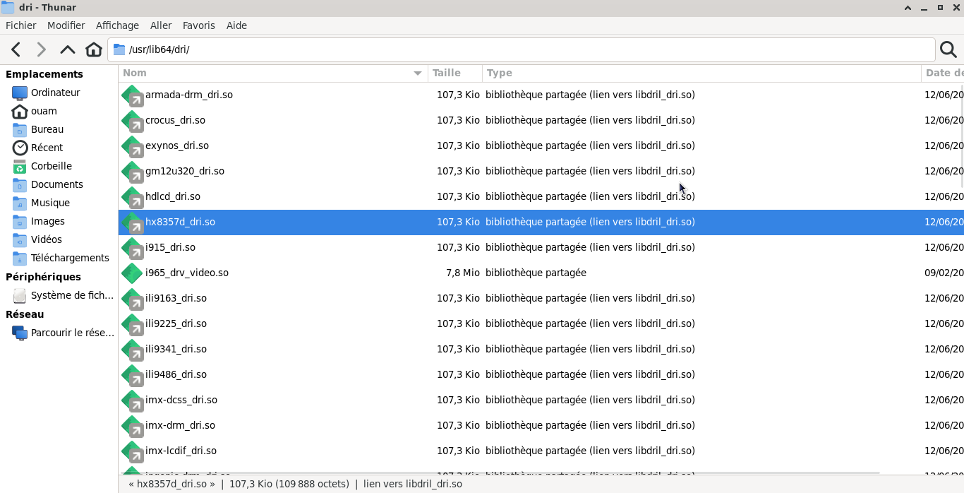Image resolution: width=964 pixels, height=493 pixels.
Task: Go to parent folder with up arrow
Action: (x=68, y=49)
